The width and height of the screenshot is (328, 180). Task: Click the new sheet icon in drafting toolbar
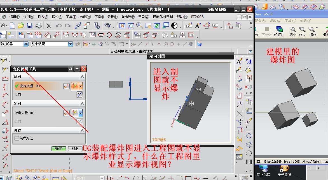3,35
